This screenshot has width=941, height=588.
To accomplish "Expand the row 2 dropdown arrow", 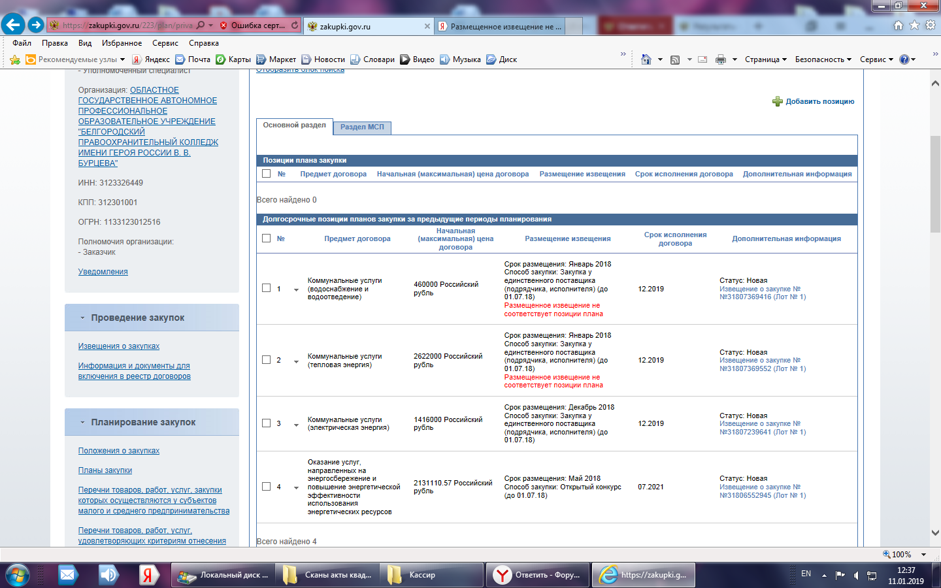I will coord(296,361).
